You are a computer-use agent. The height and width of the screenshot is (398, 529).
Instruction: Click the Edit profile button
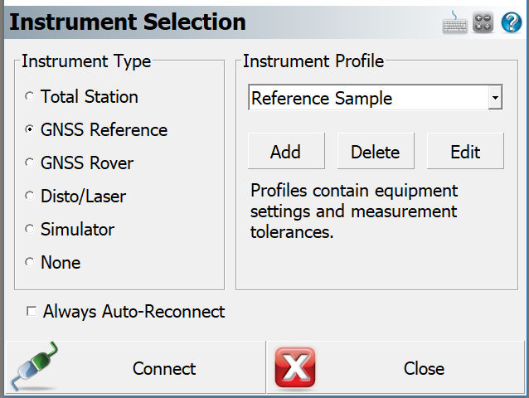click(x=465, y=151)
